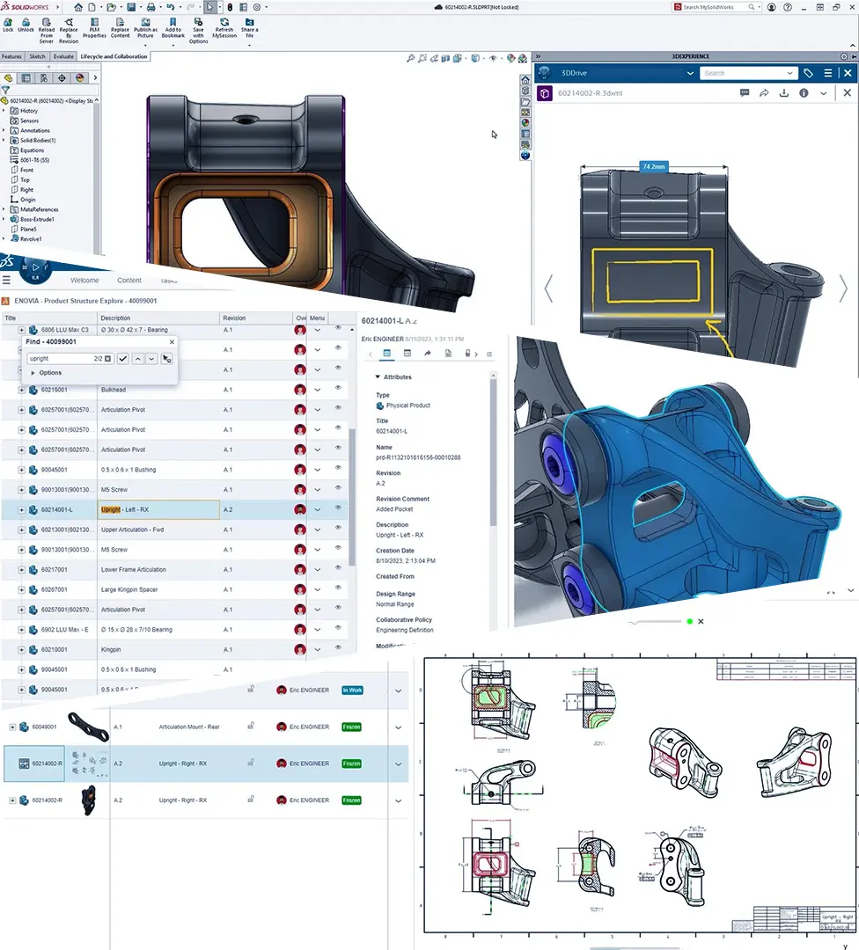The width and height of the screenshot is (859, 950).
Task: Click the Print icon in SolidWorks toolbar
Action: pos(151,7)
